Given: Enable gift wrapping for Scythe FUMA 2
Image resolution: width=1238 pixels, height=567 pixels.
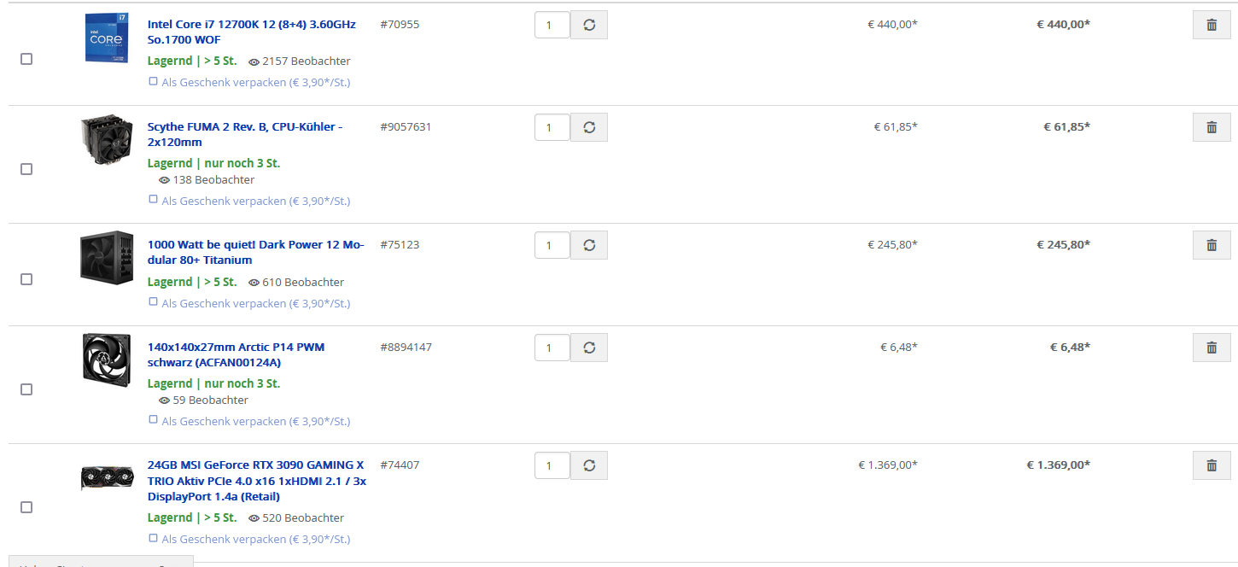Looking at the screenshot, I should [x=154, y=199].
